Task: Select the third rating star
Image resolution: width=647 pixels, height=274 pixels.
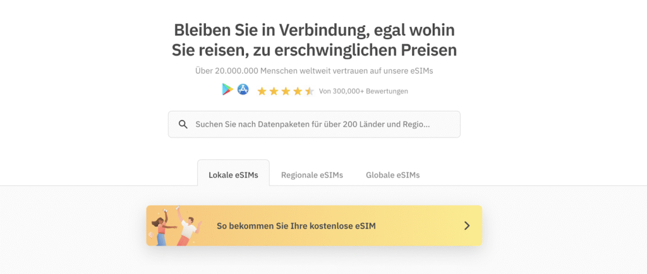Action: coord(286,91)
